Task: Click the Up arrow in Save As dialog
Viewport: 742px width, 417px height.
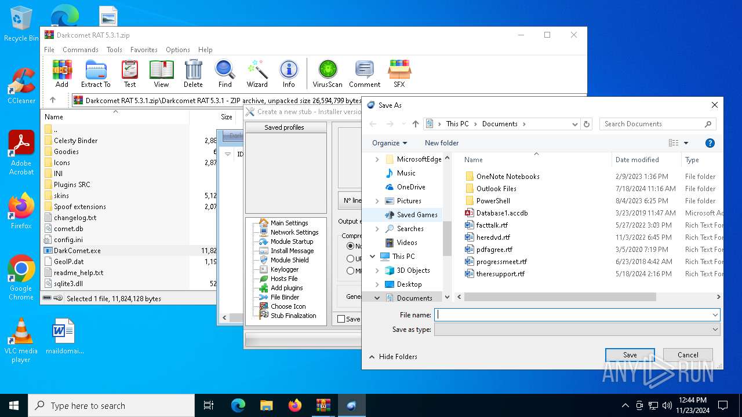Action: pyautogui.click(x=416, y=124)
